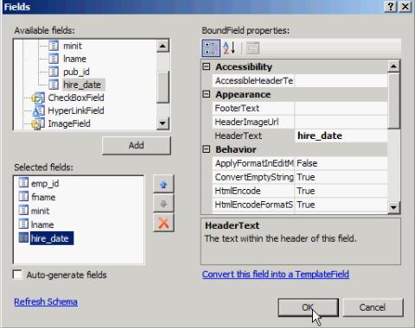Select ImageField in Available fields
Viewport: 415px width, 328px height.
pos(69,123)
